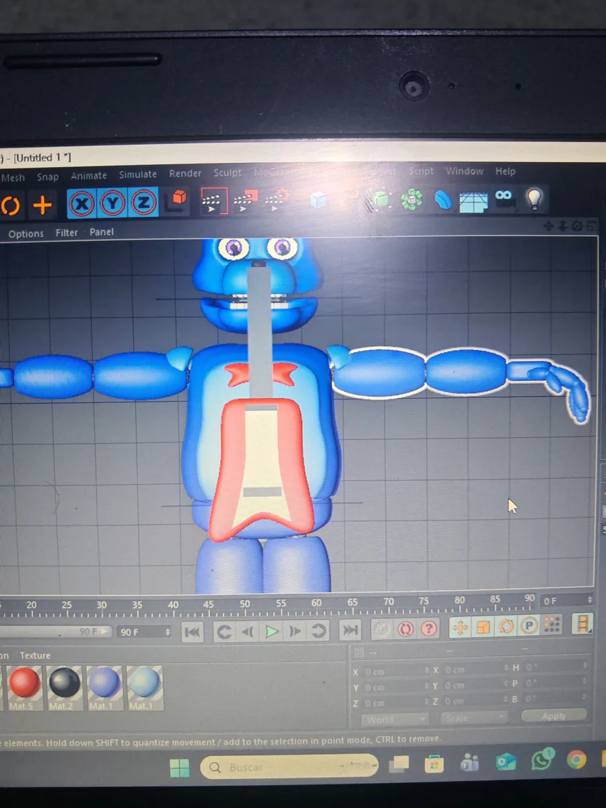Open the Snap menu
Viewport: 606px width, 808px height.
tap(48, 176)
